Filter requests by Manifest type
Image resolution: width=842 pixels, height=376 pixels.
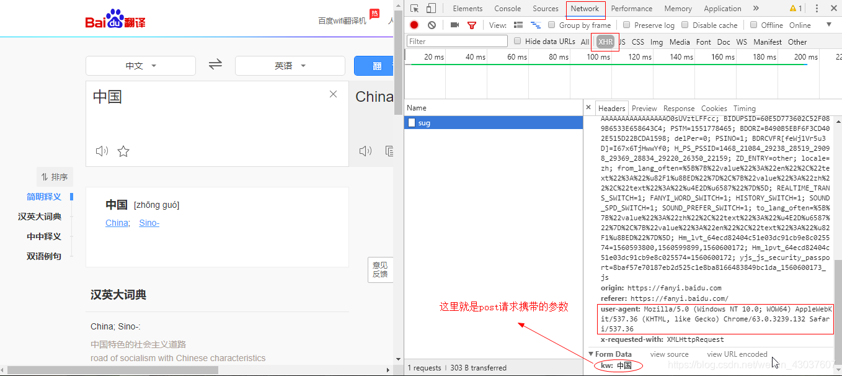point(768,42)
